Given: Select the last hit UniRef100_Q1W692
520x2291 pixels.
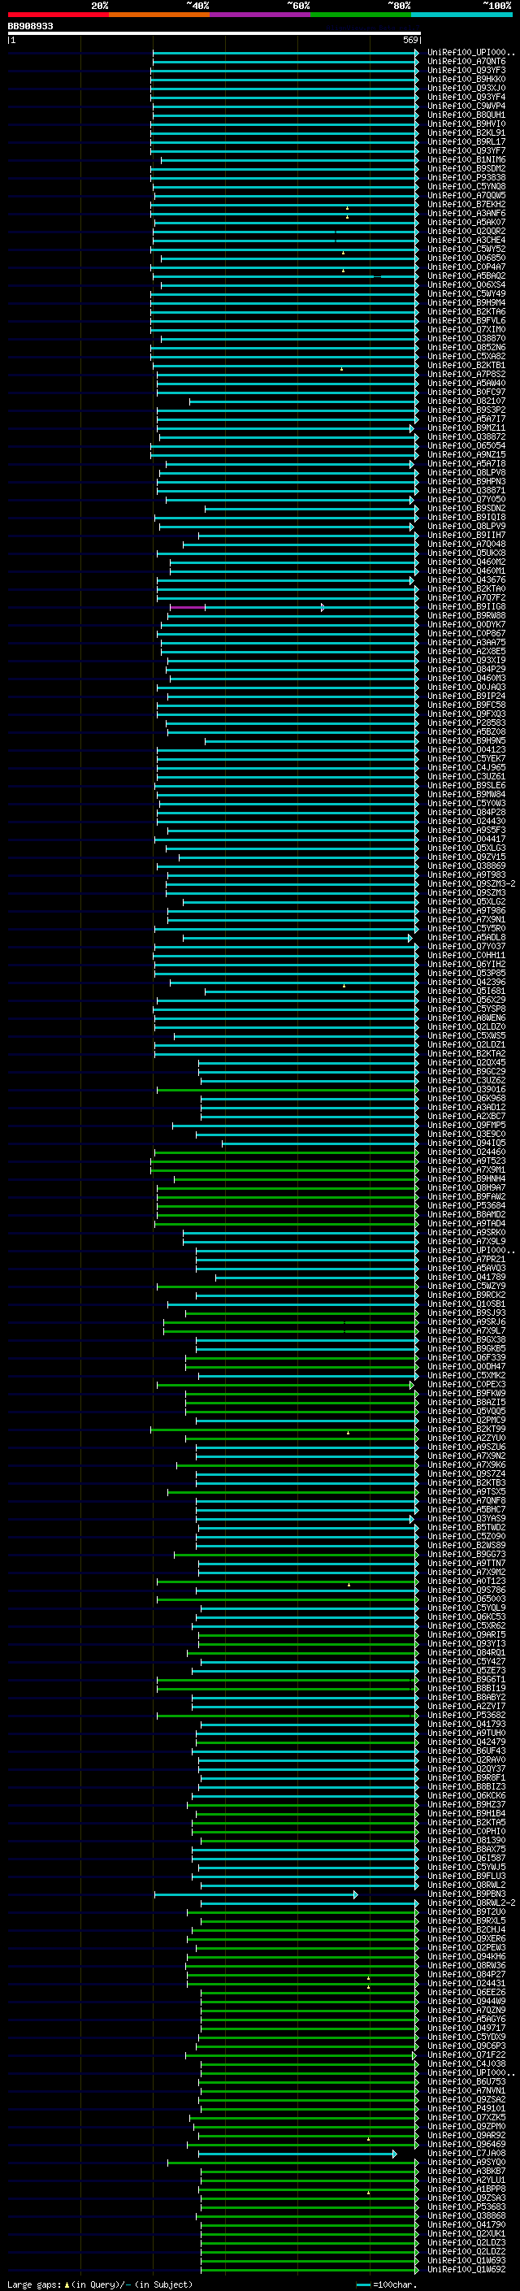Looking at the screenshot, I should (x=466, y=2269).
